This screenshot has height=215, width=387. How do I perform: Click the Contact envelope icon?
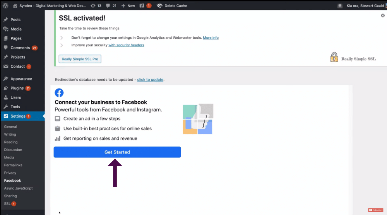[x=6, y=67]
